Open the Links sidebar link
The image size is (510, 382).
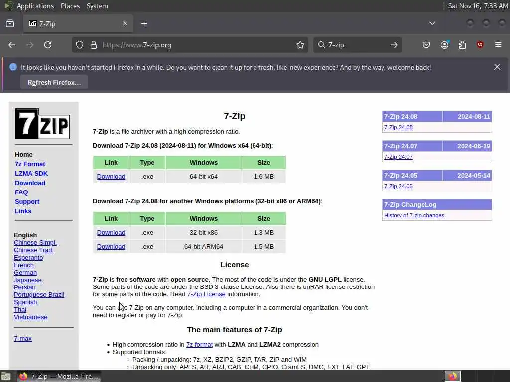[x=23, y=211]
